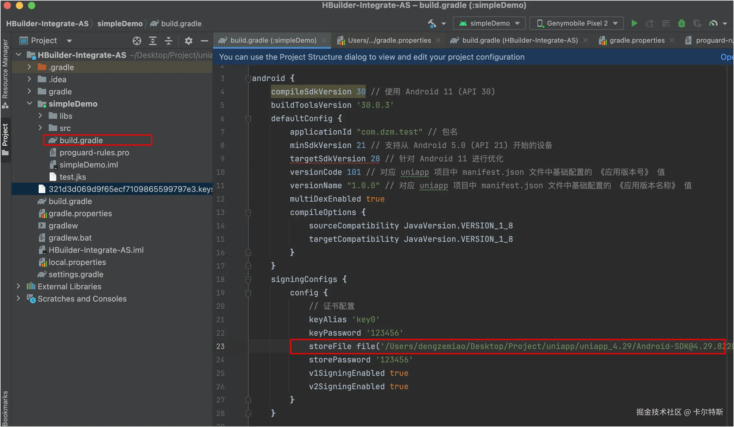
Task: Open the Project view mode dropdown
Action: 69,41
